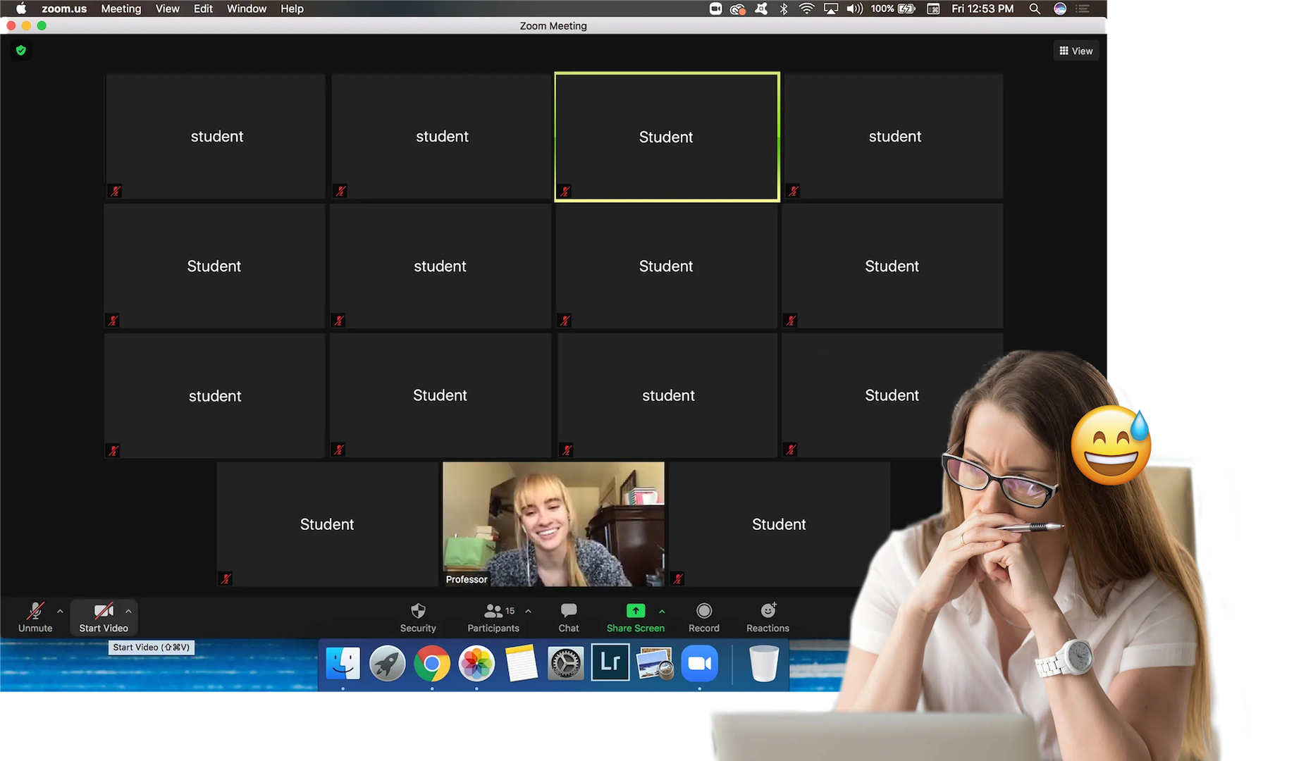The width and height of the screenshot is (1294, 761).
Task: Click the green encryption shield icon
Action: pos(21,50)
